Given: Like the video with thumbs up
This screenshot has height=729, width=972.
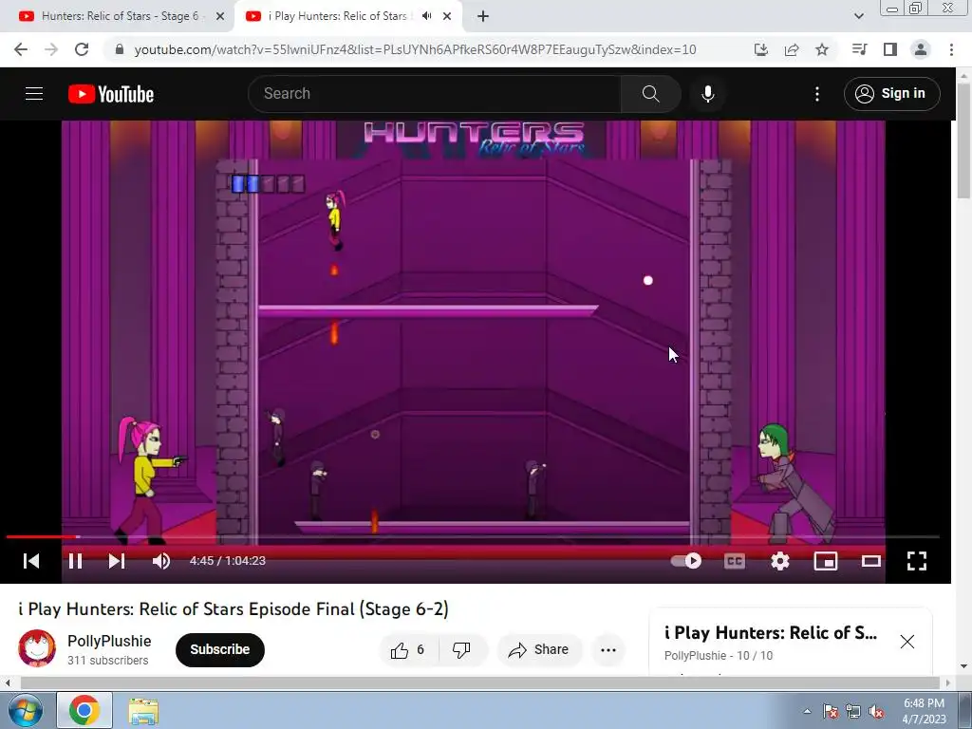Looking at the screenshot, I should click(408, 649).
